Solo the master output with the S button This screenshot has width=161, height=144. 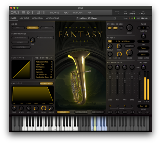point(147,112)
